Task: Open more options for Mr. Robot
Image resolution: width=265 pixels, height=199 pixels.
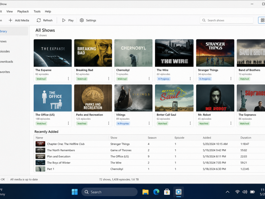Action: pos(231,123)
